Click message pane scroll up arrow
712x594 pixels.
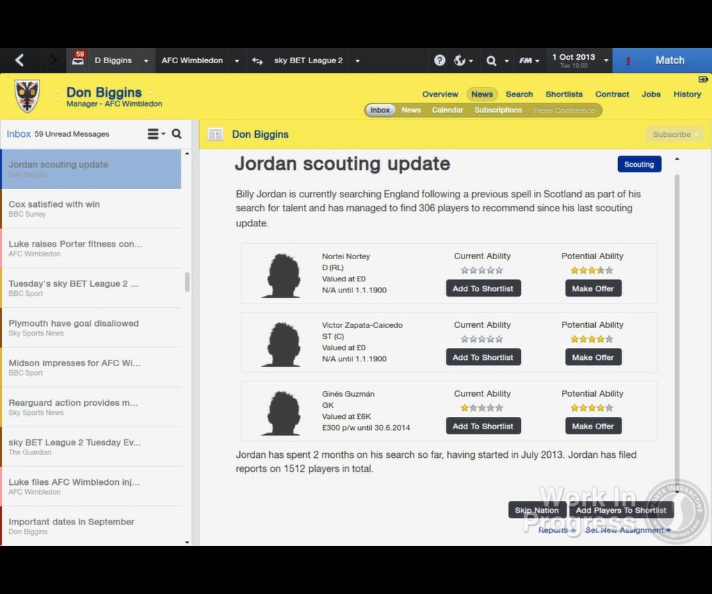click(677, 159)
